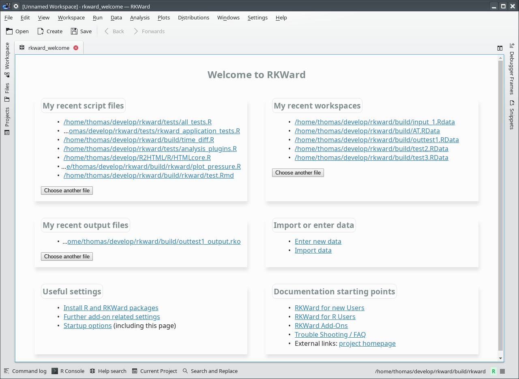Open recent script HTMLcore.R
The height and width of the screenshot is (379, 519).
[x=137, y=158]
